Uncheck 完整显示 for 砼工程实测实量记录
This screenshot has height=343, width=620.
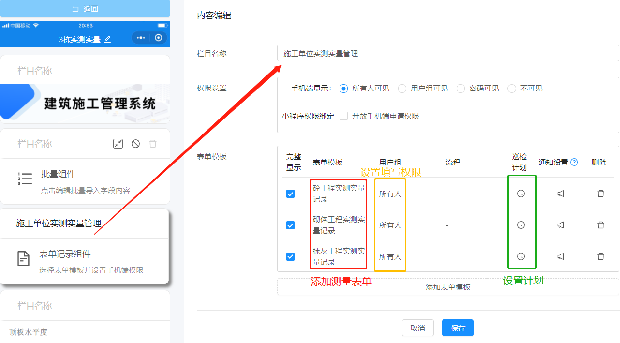(290, 194)
